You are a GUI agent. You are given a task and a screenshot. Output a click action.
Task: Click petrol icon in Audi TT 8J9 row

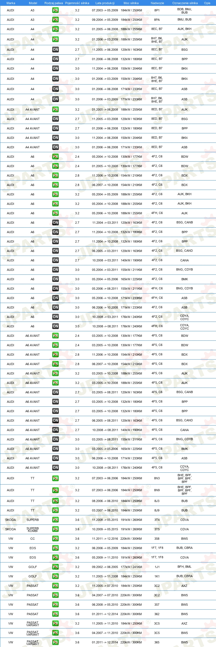point(55,510)
